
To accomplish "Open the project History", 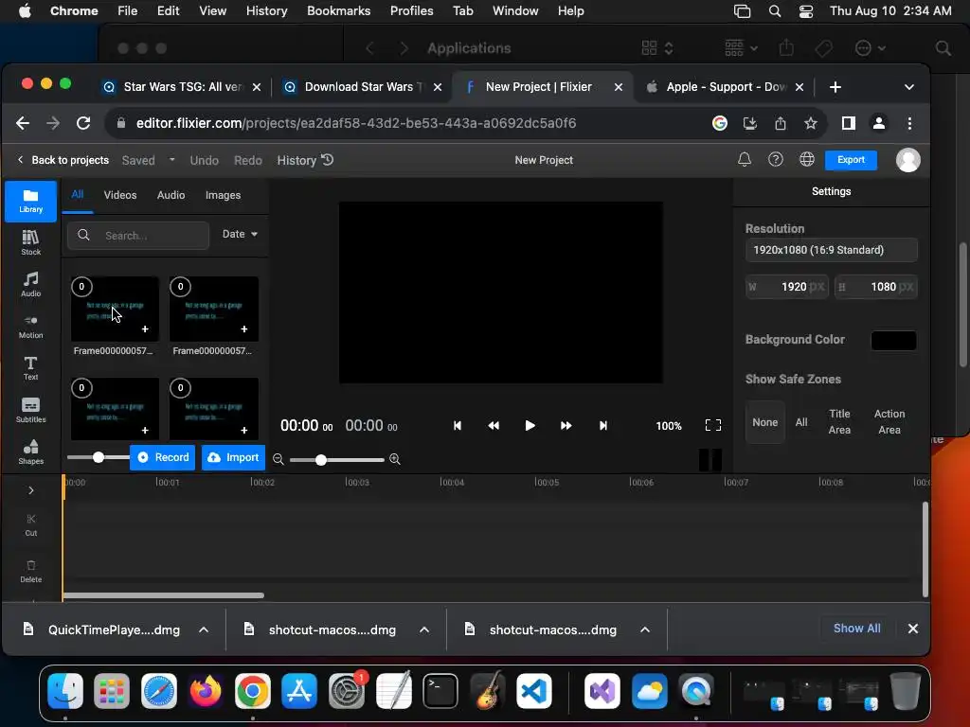I will [305, 160].
